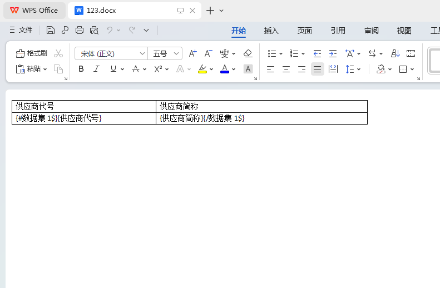440x288 pixels.
Task: Open paragraph settings dialog launcher
Action: (418, 79)
